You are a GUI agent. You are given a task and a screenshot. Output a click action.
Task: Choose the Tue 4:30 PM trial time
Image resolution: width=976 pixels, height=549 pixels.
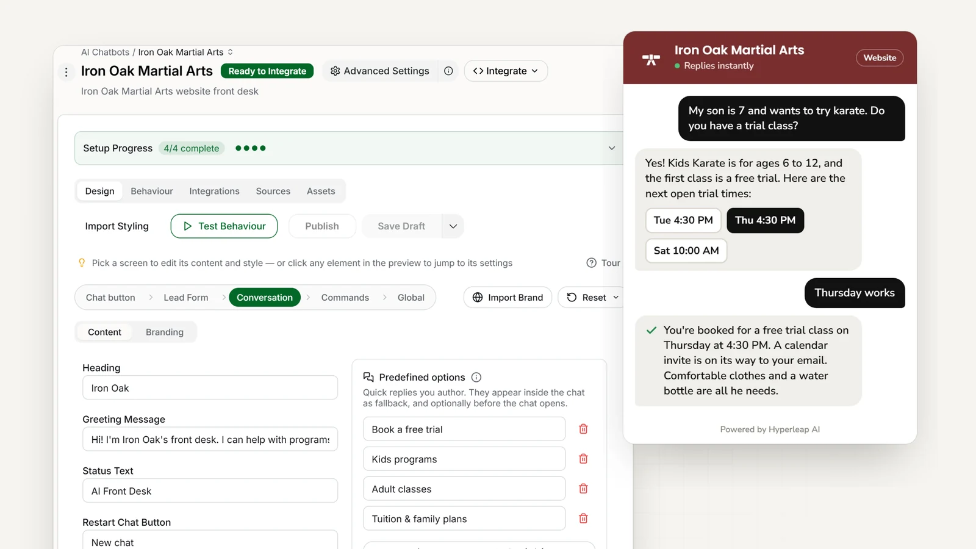point(683,220)
